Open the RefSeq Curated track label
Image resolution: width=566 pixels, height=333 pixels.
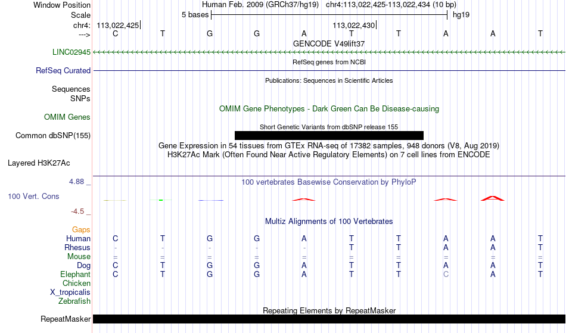(63, 70)
